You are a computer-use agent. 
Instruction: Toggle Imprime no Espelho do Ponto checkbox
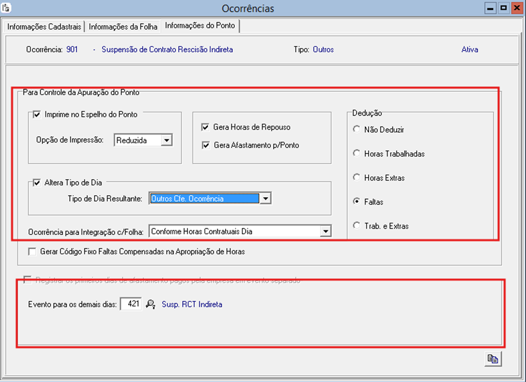click(37, 115)
